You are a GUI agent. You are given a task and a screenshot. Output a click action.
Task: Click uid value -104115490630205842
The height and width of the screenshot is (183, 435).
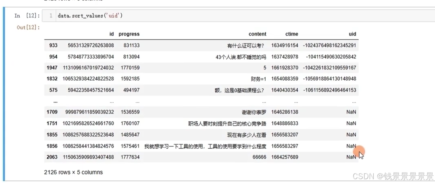331,57
